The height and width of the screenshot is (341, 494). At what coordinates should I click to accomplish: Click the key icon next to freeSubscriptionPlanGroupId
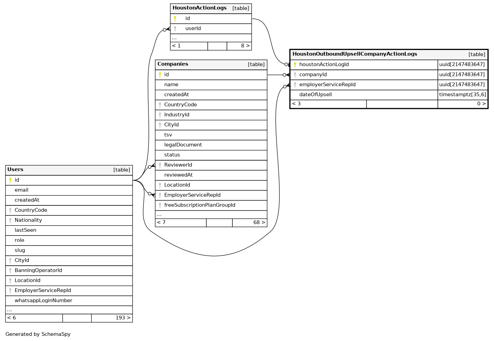(x=160, y=205)
